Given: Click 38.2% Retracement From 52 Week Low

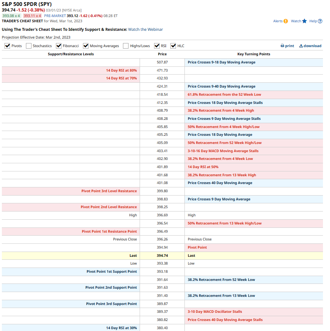Looking at the screenshot, I should [221, 280].
